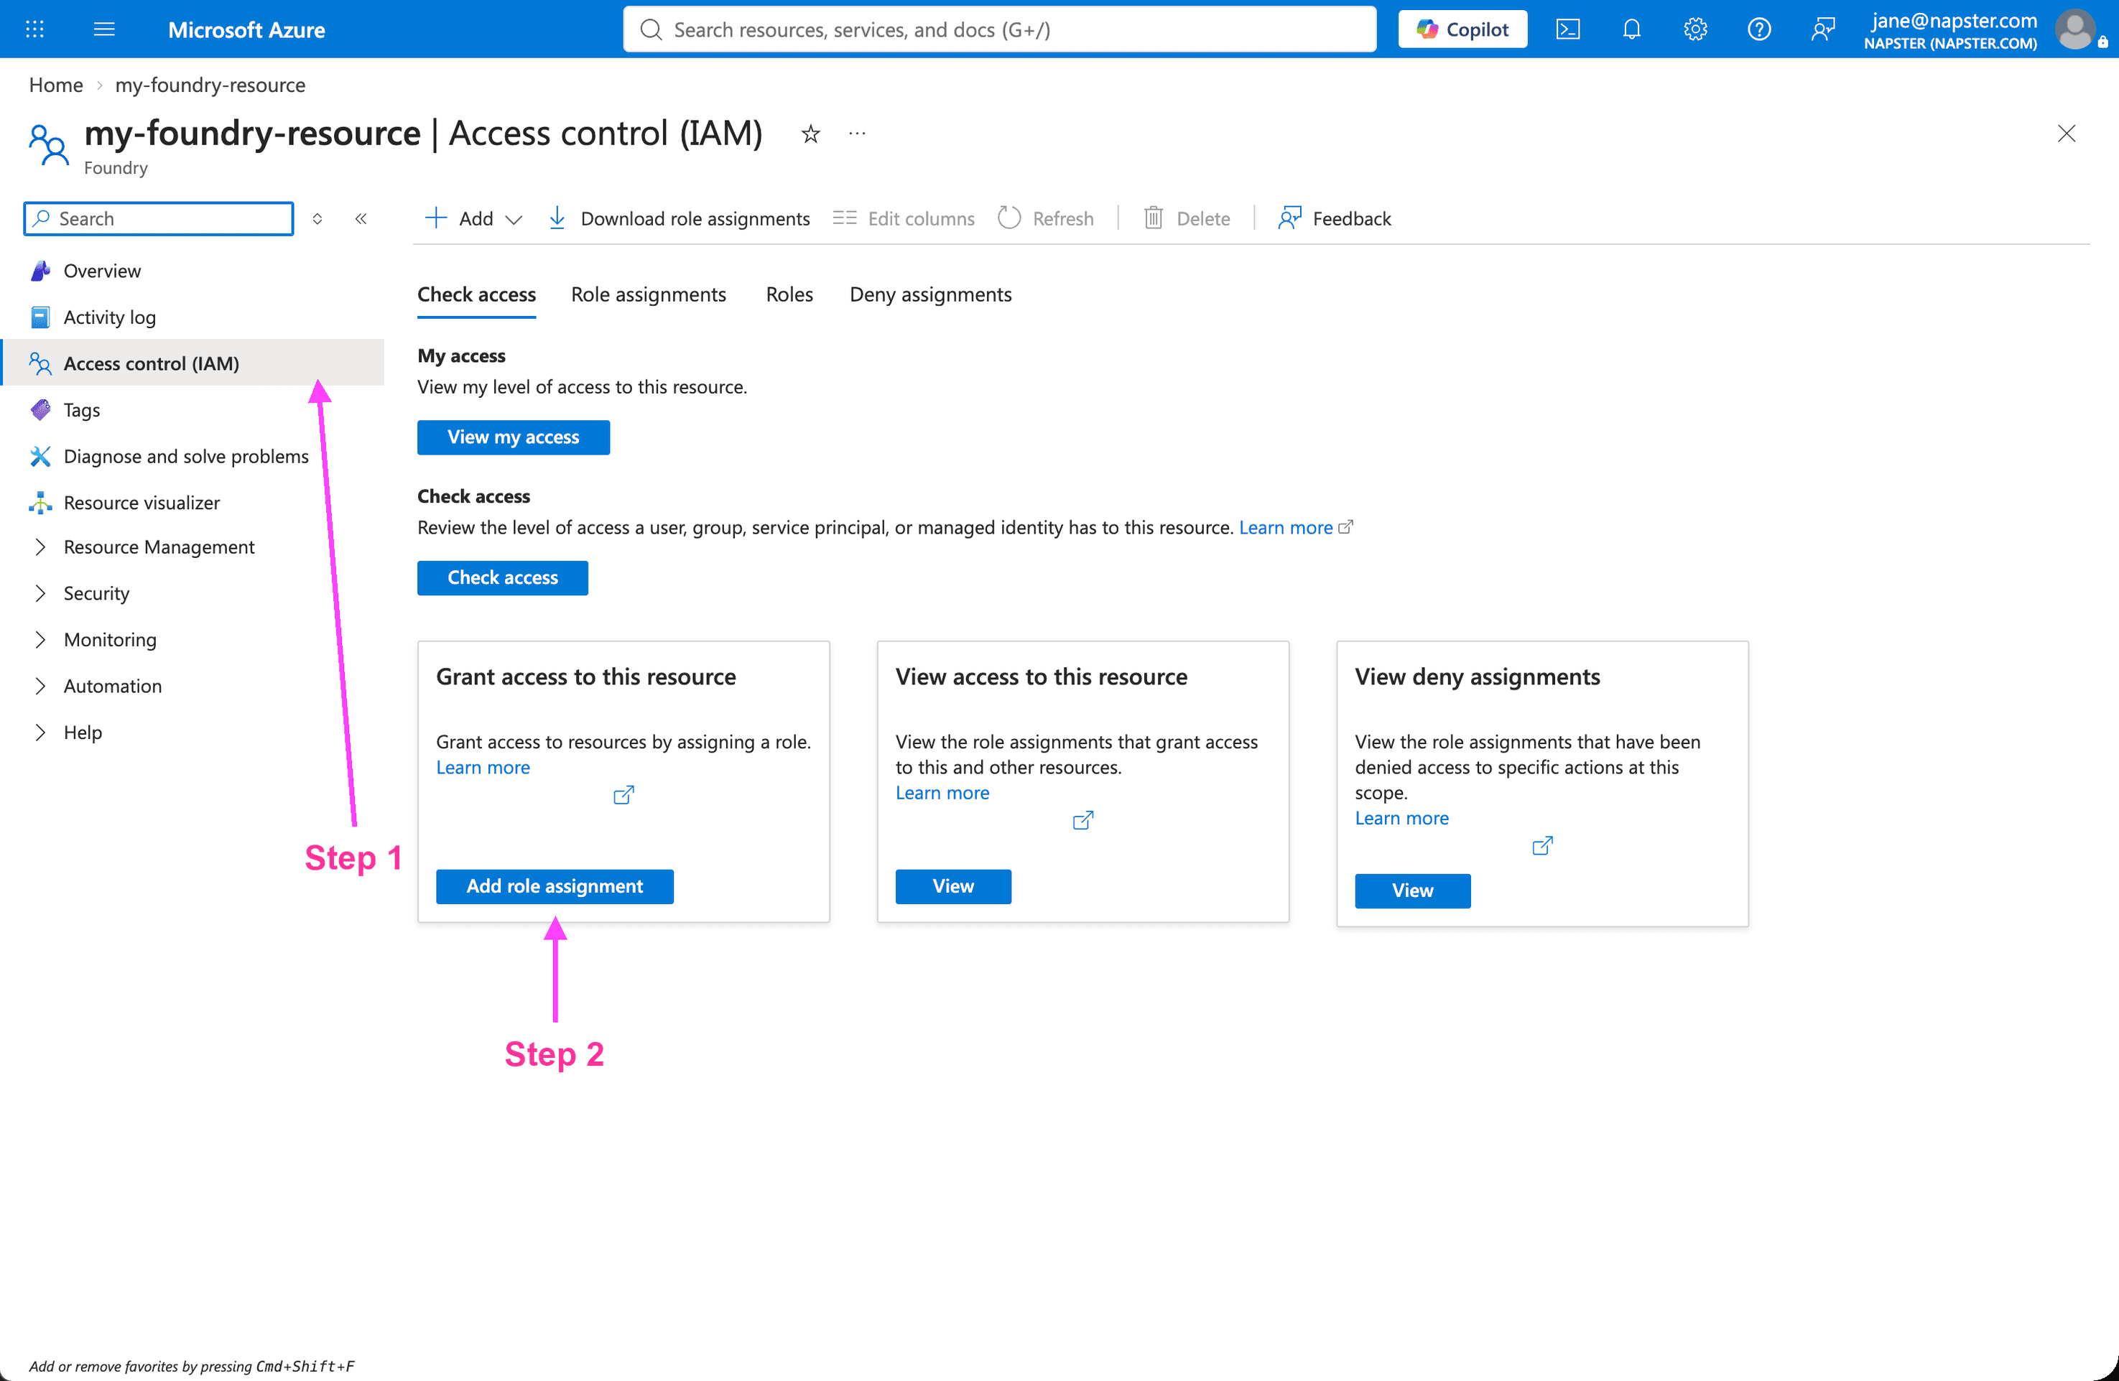
Task: Open Learn more in Grant access card
Action: point(483,768)
